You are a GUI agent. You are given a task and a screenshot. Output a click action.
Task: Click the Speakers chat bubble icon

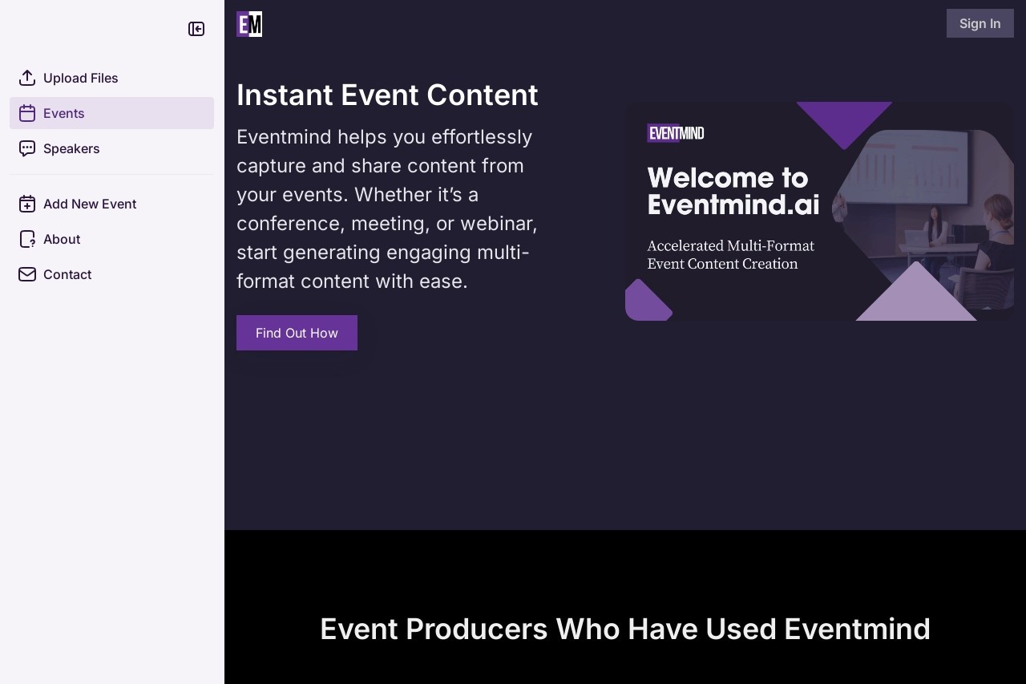[x=27, y=148]
